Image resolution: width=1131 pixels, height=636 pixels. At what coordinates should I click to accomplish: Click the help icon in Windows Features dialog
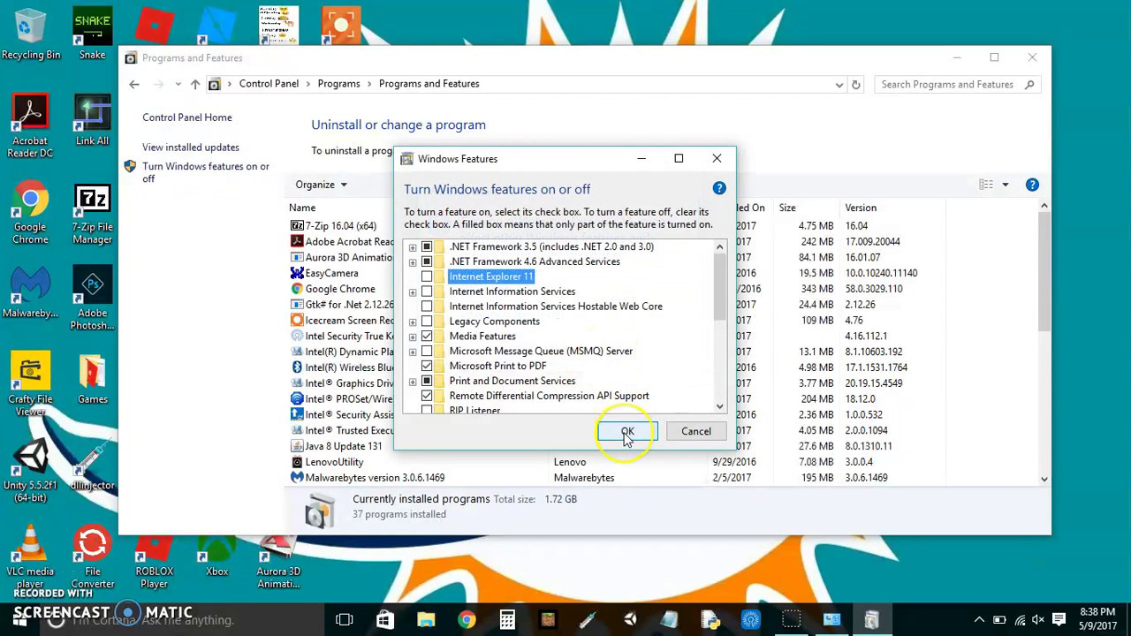(719, 188)
